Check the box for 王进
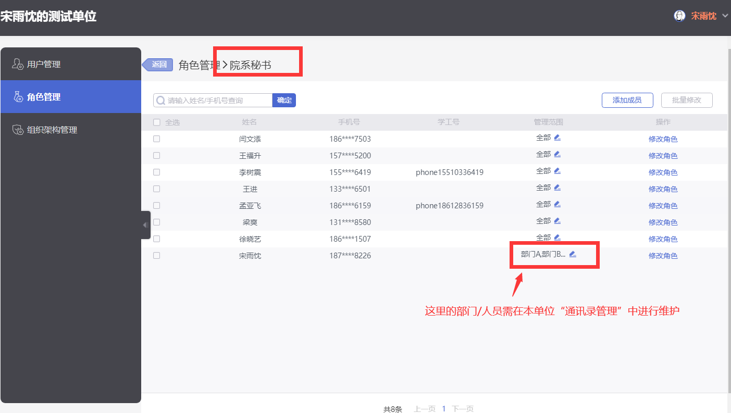 pos(157,189)
